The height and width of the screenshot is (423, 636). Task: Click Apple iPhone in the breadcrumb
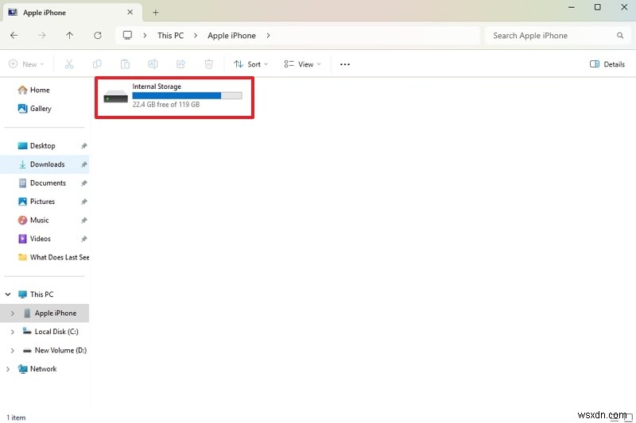tap(231, 36)
